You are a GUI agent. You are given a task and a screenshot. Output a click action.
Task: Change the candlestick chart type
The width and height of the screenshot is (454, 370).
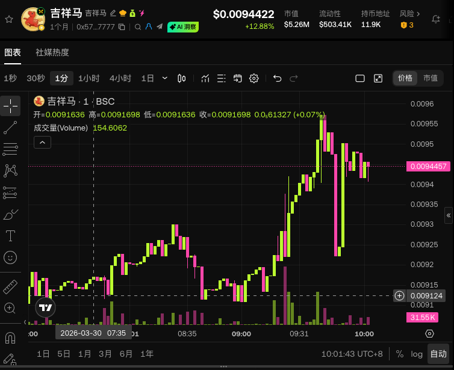click(x=182, y=78)
